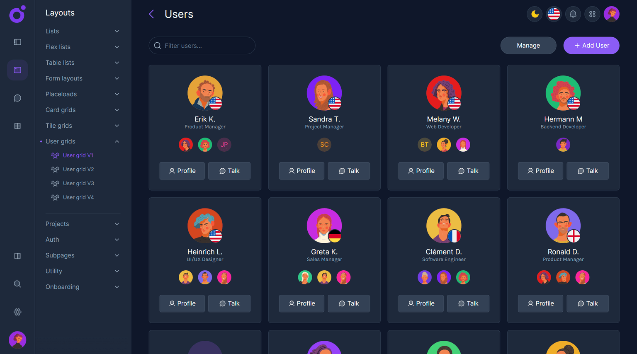Open the grid icon in left sidebar
637x354 pixels.
click(17, 126)
